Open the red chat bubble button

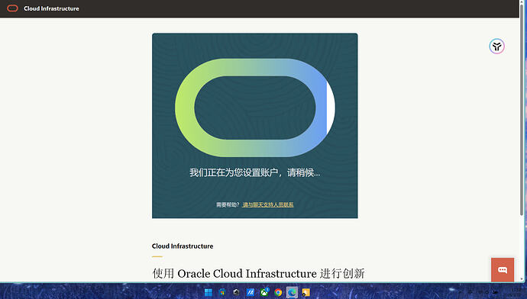(503, 270)
